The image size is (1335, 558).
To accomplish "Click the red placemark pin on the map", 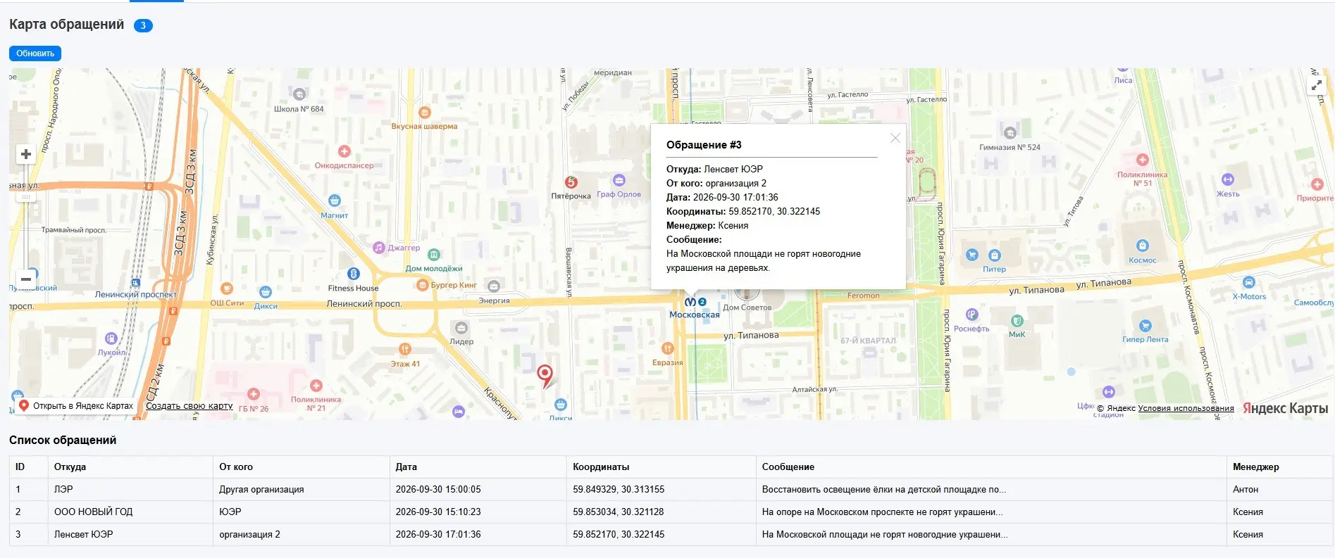I will tap(545, 376).
